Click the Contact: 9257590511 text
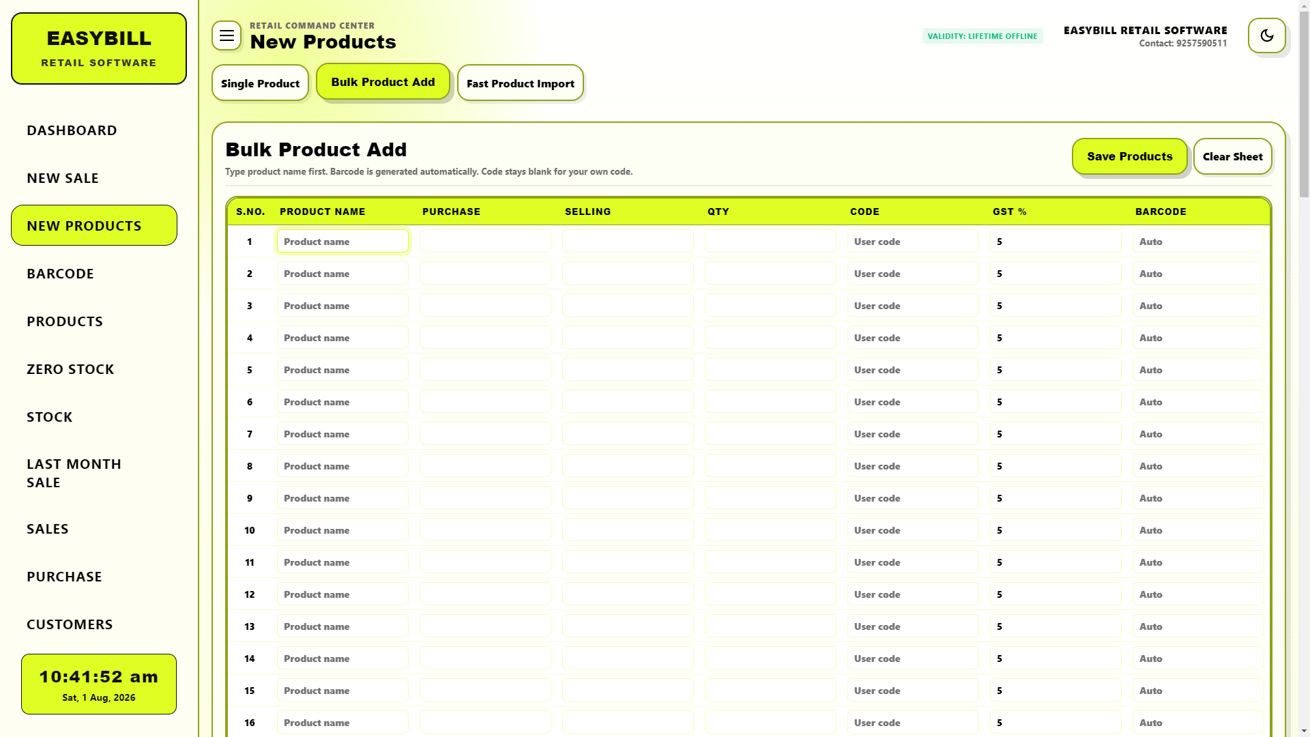The image size is (1310, 737). point(1183,43)
